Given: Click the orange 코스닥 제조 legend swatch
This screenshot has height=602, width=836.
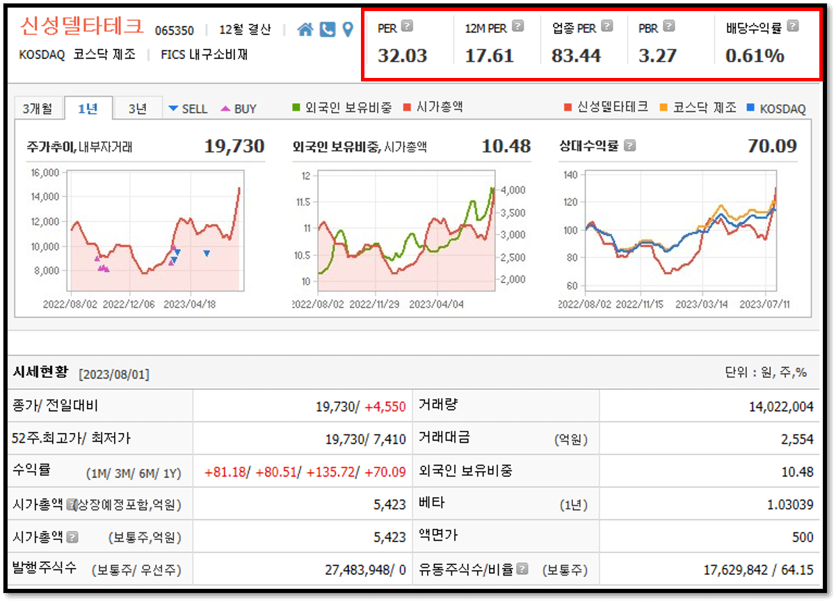Looking at the screenshot, I should click(664, 108).
